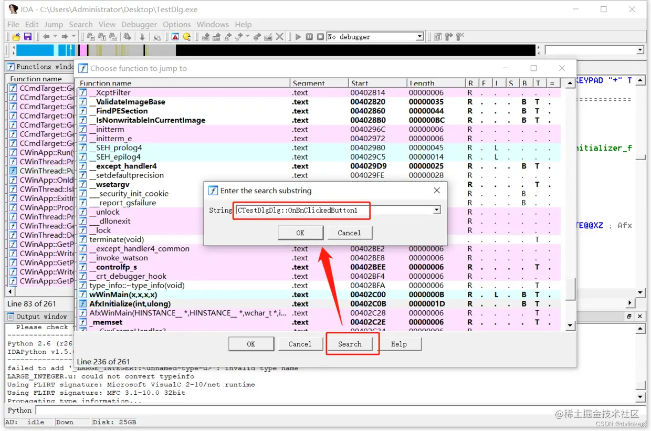Open the Edit menu
Viewport: 651px width, 431px height.
31,24
